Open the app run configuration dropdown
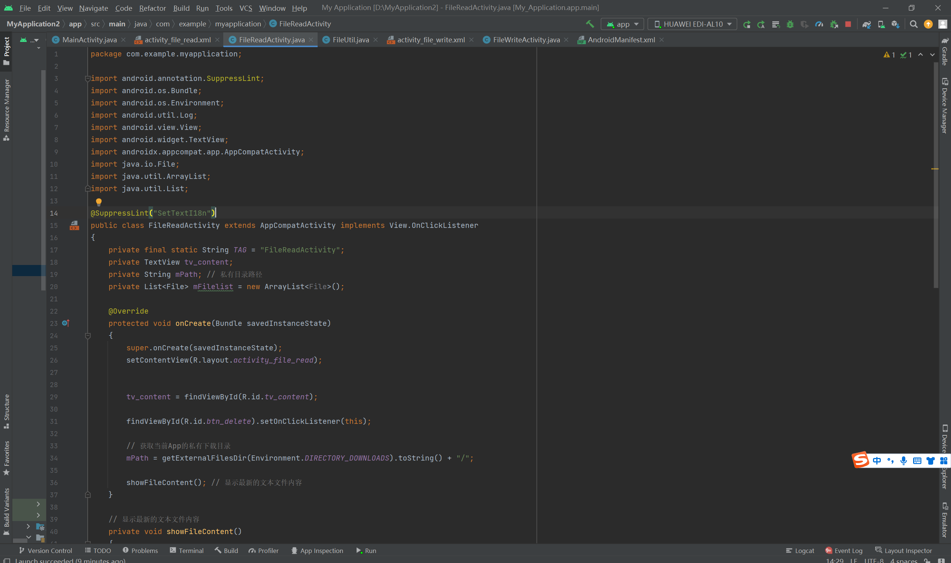Viewport: 951px width, 563px height. [x=623, y=24]
